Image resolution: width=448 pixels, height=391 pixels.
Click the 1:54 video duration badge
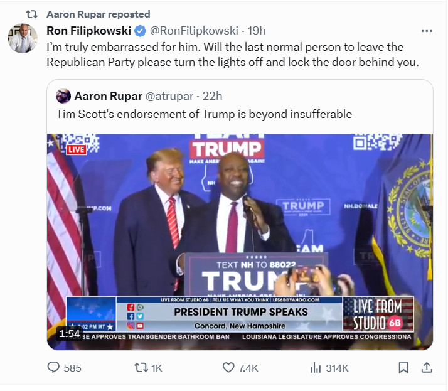pyautogui.click(x=70, y=333)
